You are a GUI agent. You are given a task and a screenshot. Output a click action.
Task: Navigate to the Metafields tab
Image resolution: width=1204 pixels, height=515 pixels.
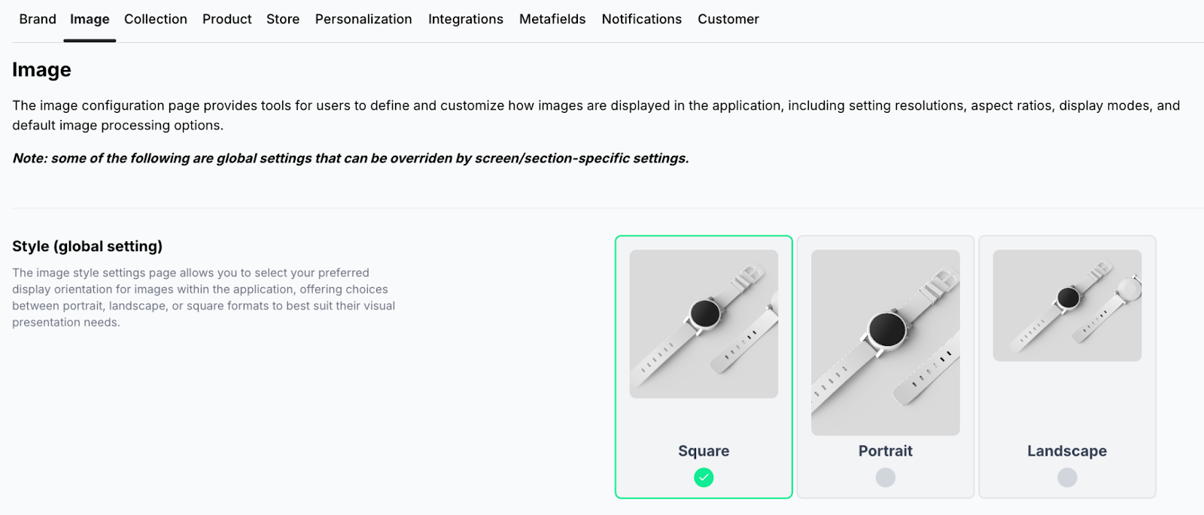click(x=552, y=20)
